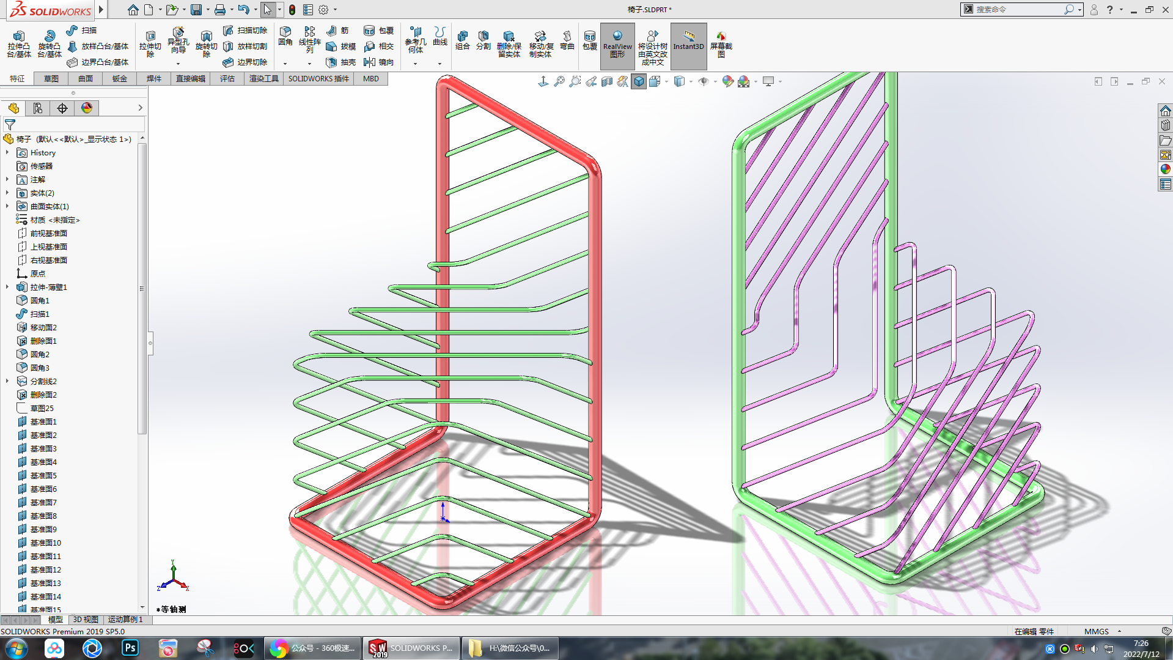Viewport: 1173px width, 660px height.
Task: Select the 草图25 sketch in the tree
Action: click(x=42, y=409)
